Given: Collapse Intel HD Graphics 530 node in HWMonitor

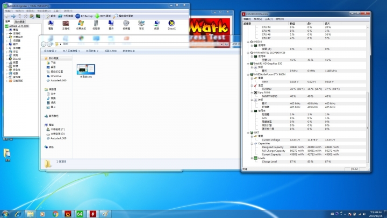Looking at the screenshot, I should [248, 64].
